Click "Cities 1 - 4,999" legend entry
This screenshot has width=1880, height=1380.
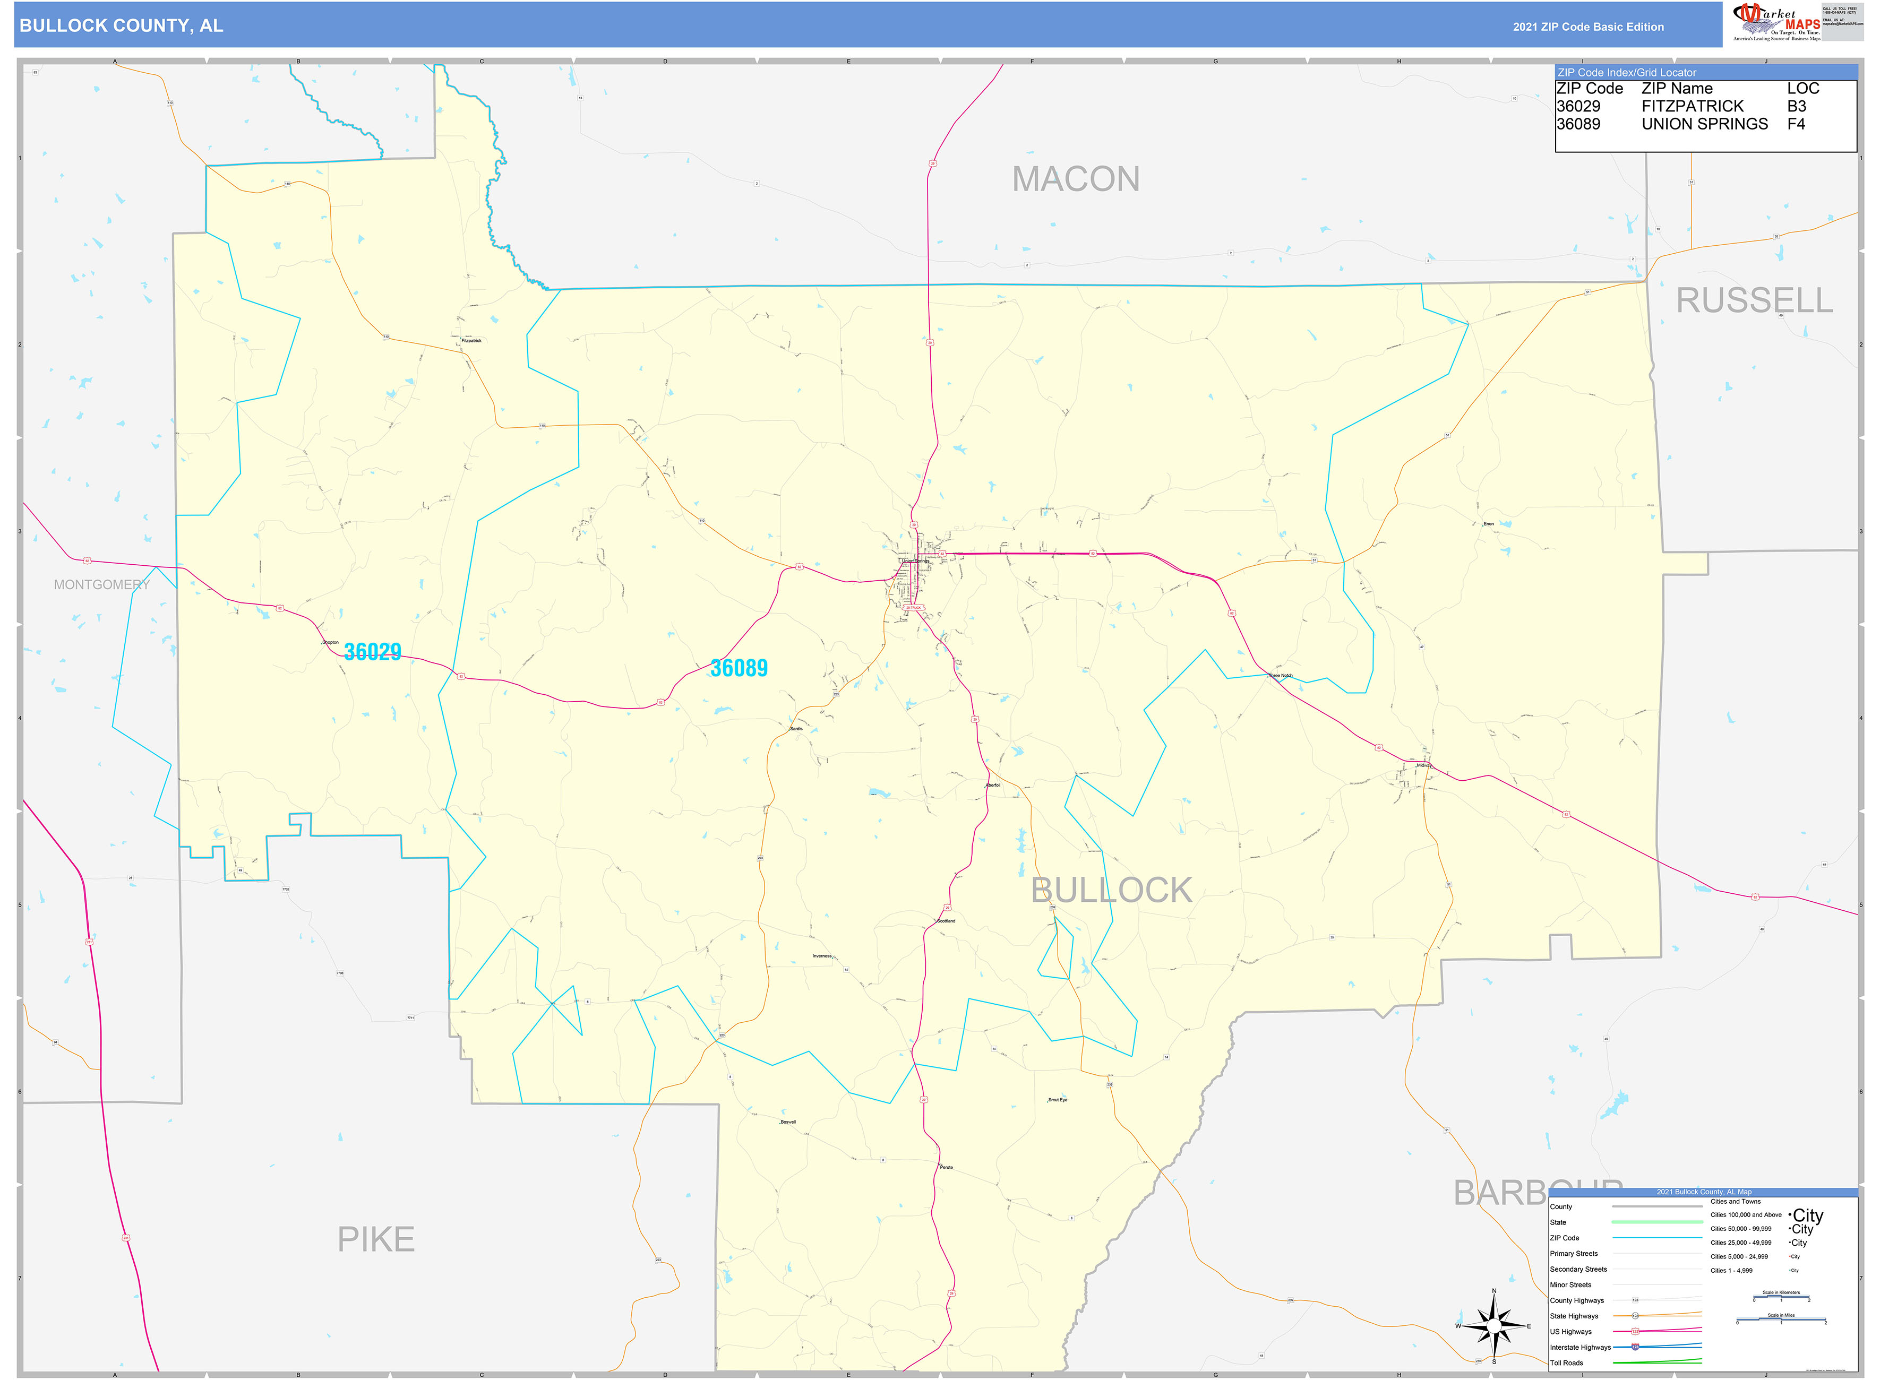(x=1731, y=1271)
